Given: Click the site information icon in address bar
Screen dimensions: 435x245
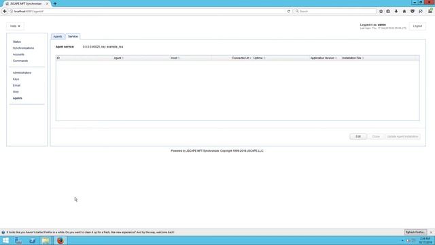Looking at the screenshot, I should point(12,12).
